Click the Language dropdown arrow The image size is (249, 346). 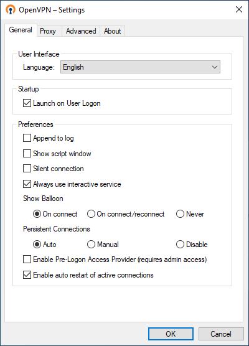215,67
